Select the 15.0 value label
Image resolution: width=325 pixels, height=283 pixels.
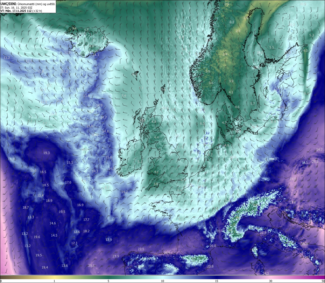[x=109, y=157]
